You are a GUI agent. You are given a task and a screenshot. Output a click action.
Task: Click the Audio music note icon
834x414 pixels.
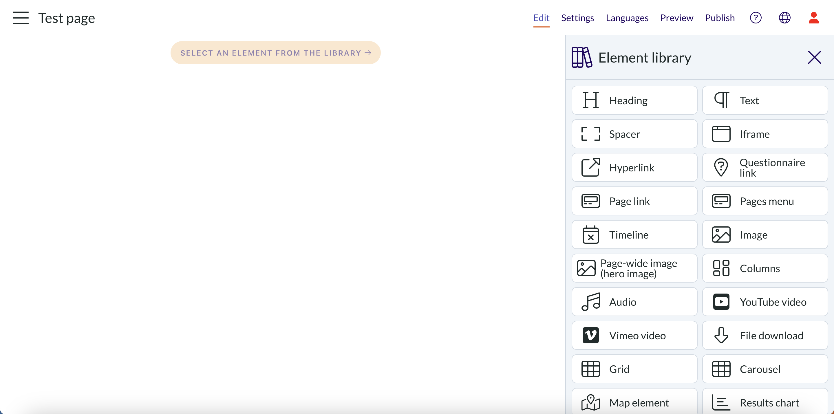tap(590, 302)
